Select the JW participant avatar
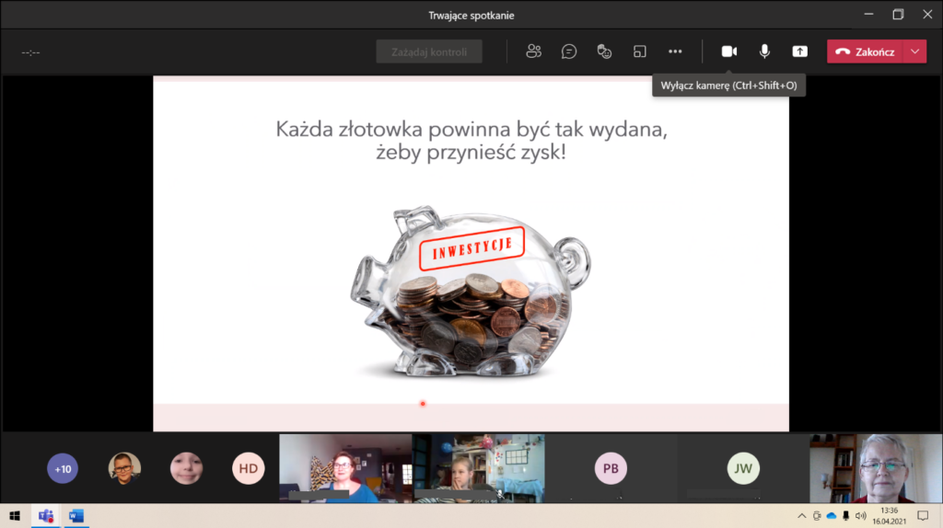Viewport: 943px width, 528px height. coord(743,468)
